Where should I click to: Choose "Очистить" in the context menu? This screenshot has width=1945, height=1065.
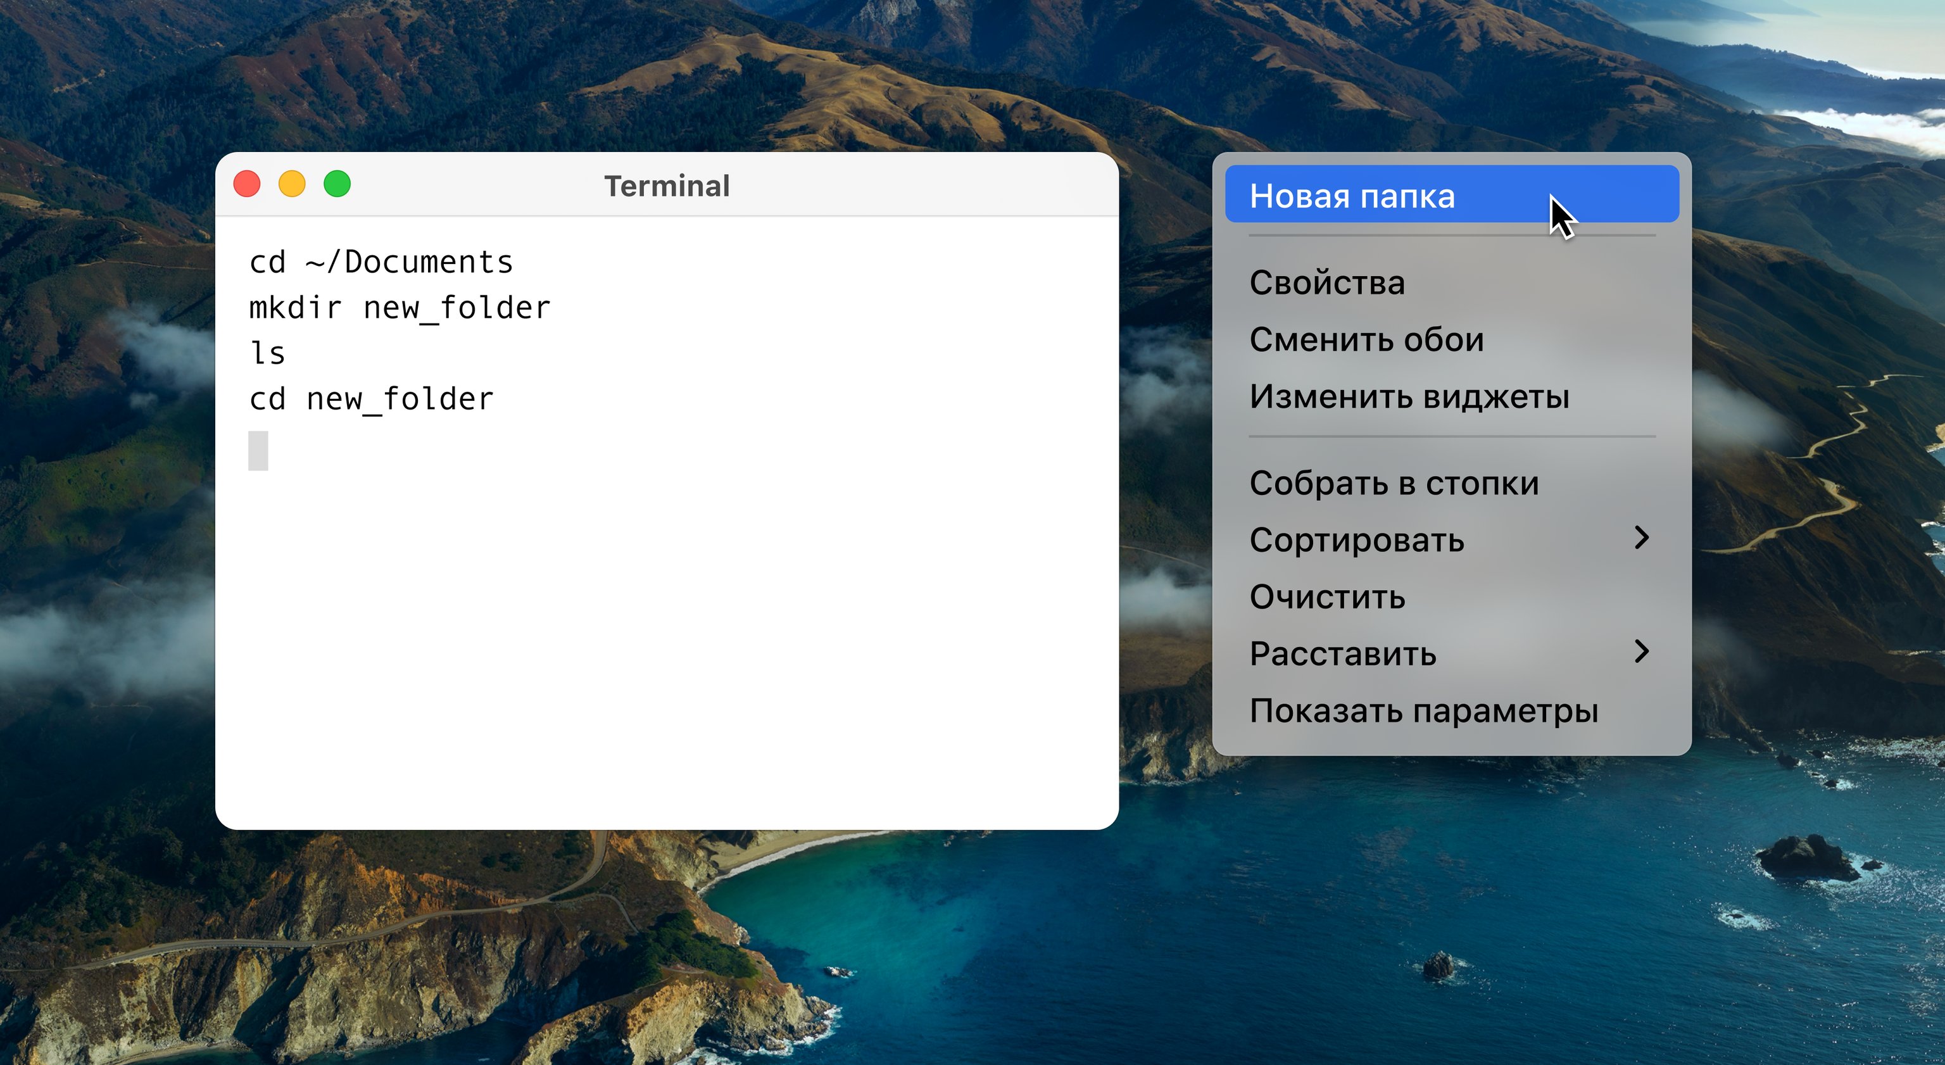tap(1451, 596)
